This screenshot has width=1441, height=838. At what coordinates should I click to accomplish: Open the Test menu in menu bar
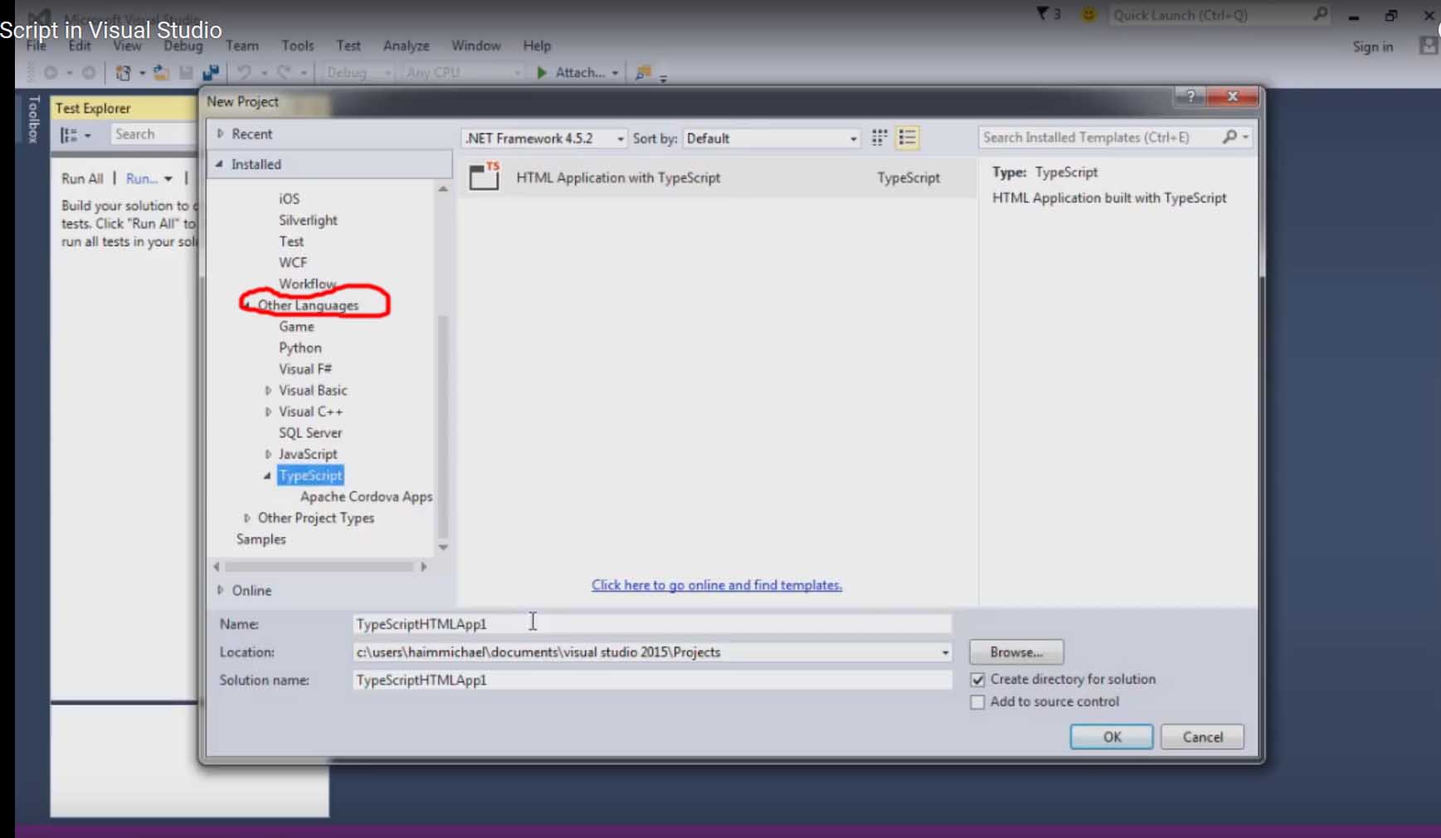coord(348,46)
